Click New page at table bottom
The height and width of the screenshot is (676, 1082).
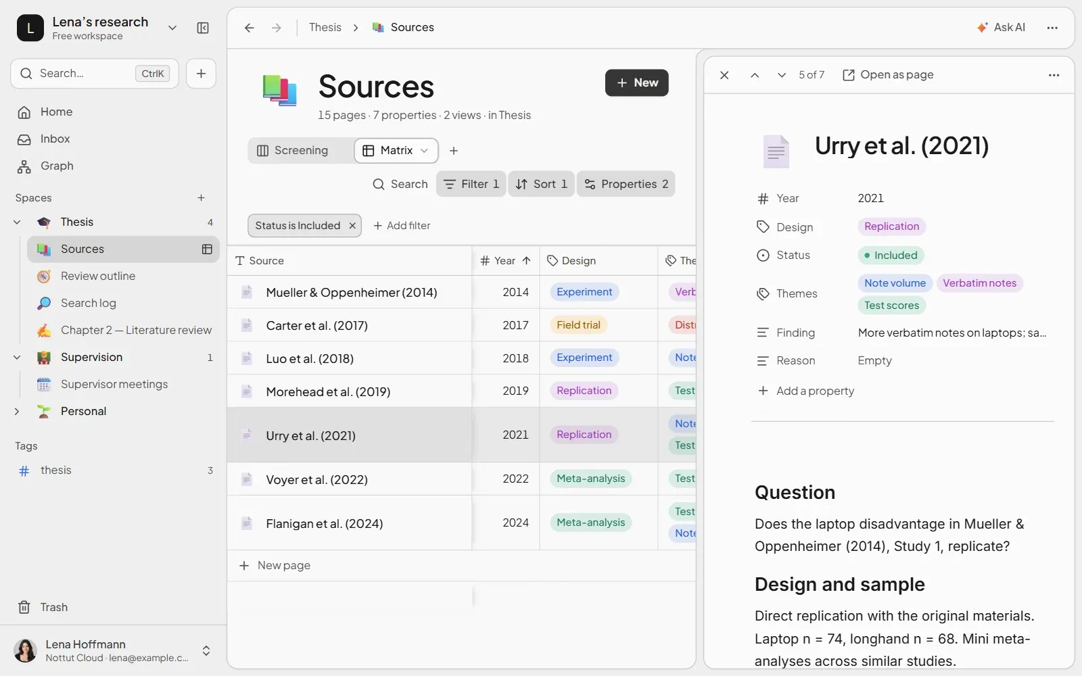click(275, 566)
